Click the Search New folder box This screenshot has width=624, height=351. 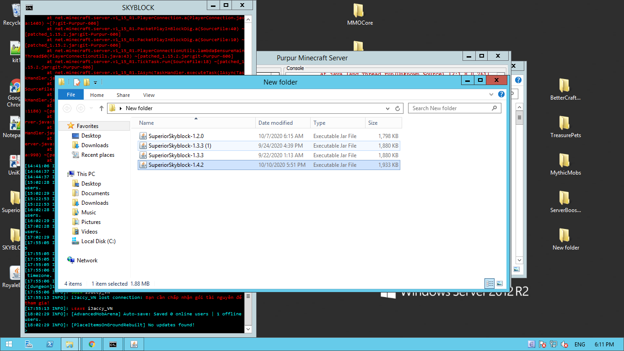point(451,108)
